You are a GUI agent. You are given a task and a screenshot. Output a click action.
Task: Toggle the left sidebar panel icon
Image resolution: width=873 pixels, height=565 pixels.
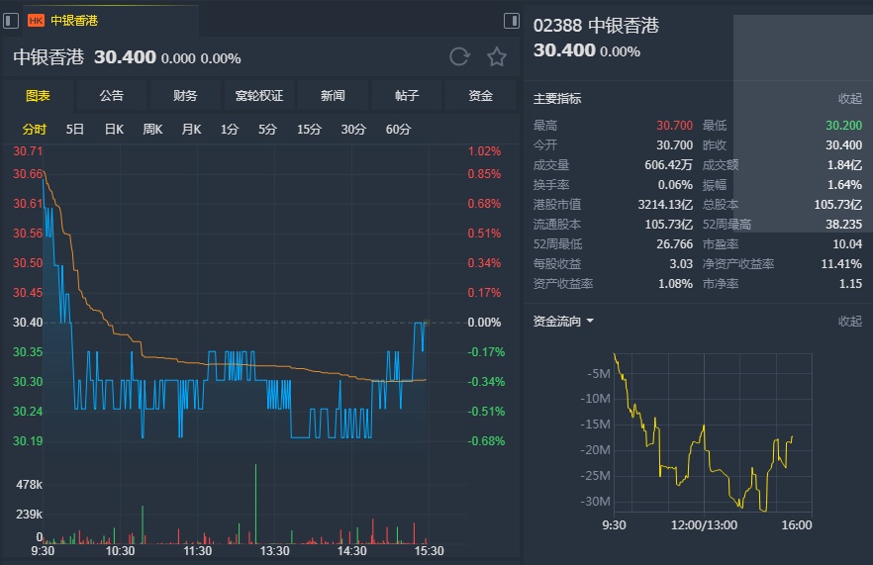point(11,21)
